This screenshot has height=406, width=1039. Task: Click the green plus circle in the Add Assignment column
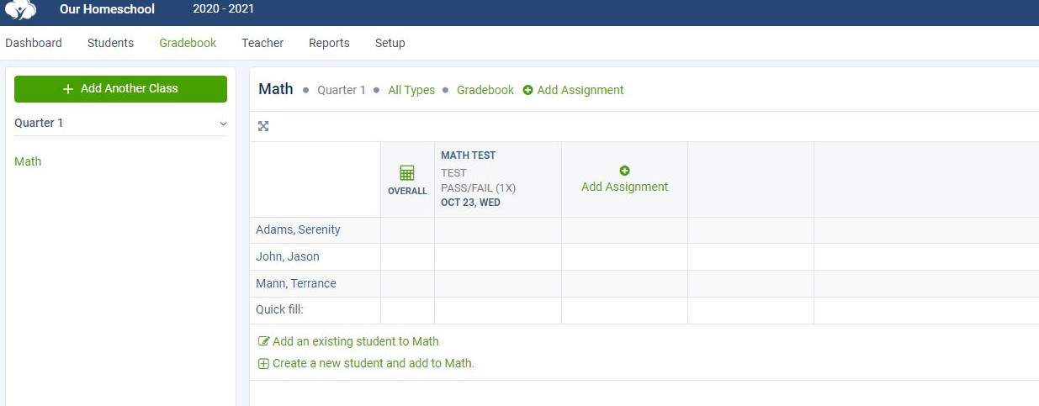624,171
